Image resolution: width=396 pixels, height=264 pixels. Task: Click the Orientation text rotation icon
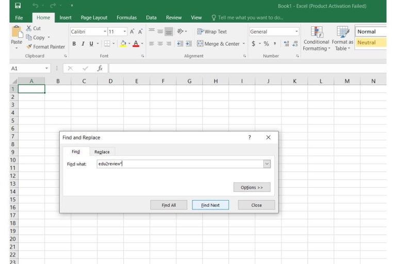(x=180, y=31)
